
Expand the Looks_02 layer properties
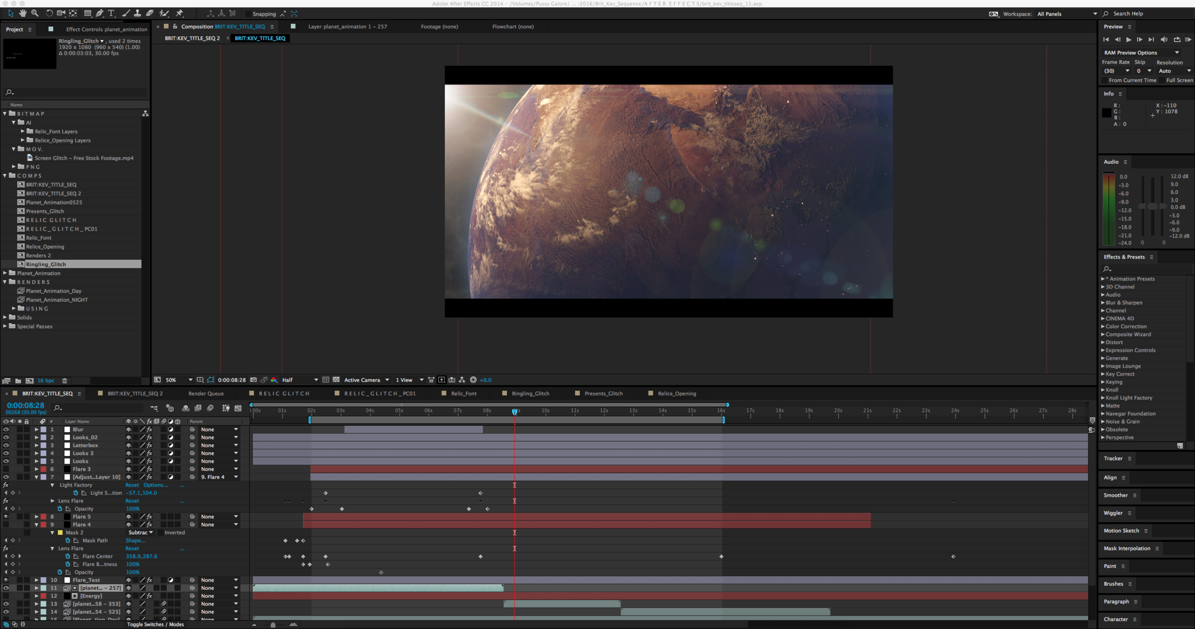(36, 438)
